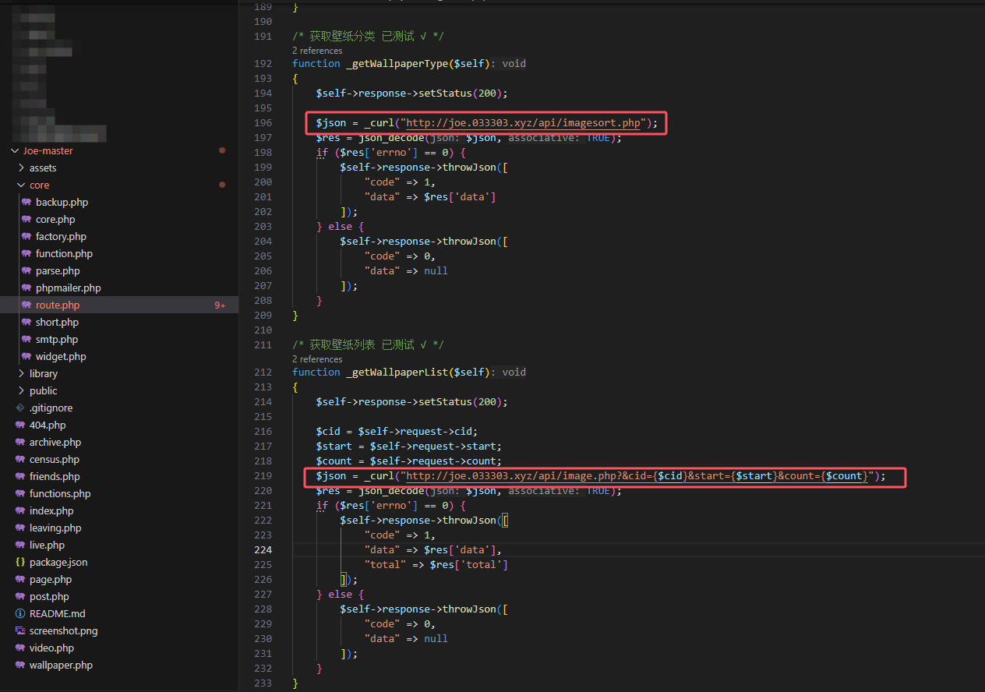Viewport: 985px width, 692px height.
Task: Place cursor on "total" => $res['total'] line
Action: pos(436,564)
